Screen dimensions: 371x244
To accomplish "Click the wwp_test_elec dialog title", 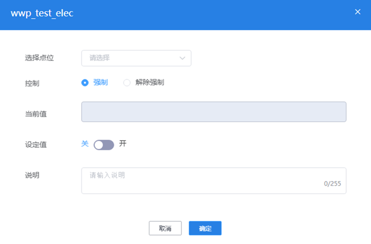I will coord(42,13).
